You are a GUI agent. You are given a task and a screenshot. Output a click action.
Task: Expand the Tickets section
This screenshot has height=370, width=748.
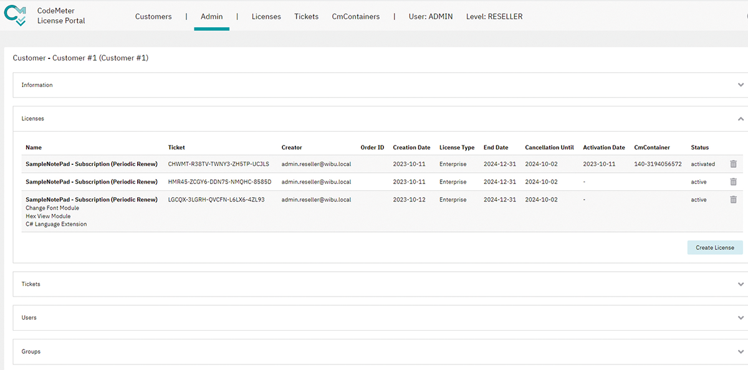pos(741,284)
